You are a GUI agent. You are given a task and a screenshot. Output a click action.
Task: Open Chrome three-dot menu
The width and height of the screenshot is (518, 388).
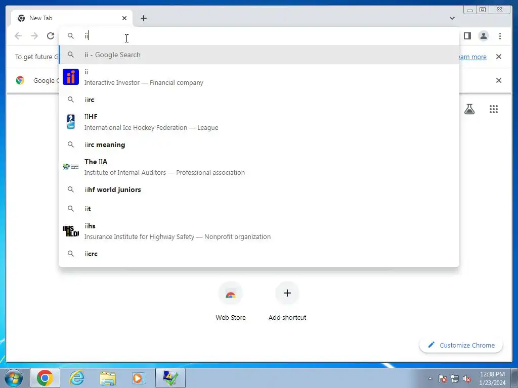pyautogui.click(x=500, y=36)
